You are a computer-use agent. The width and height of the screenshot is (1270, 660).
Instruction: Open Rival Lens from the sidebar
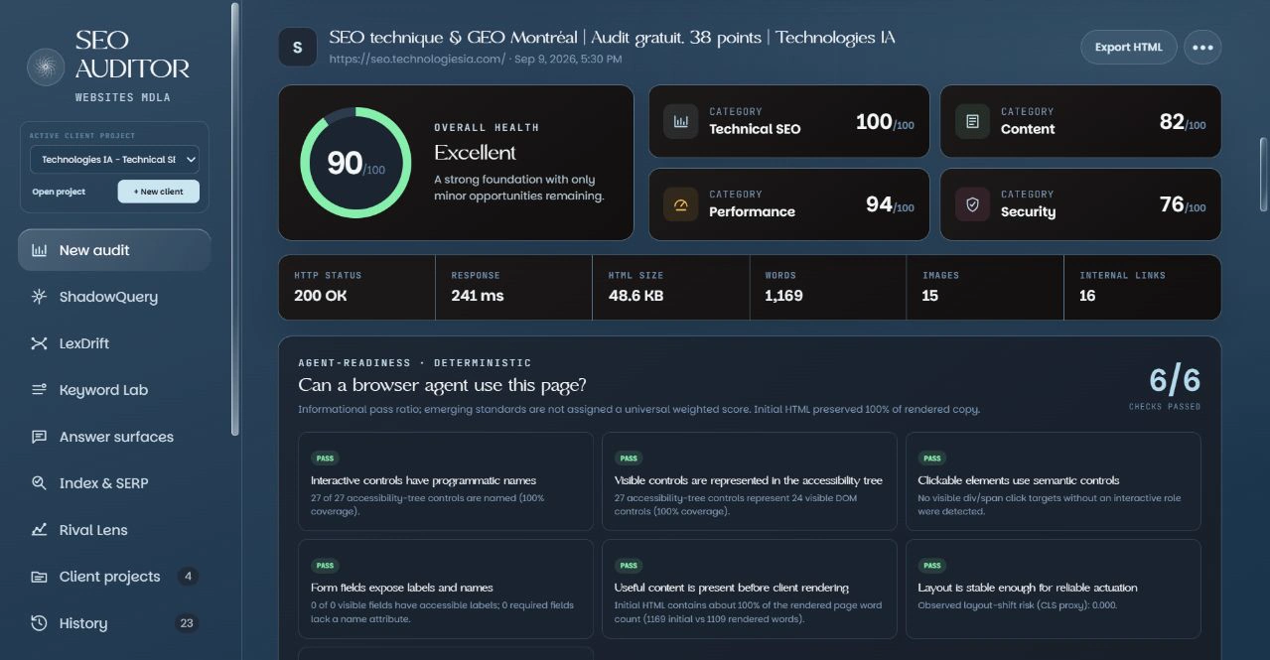(114, 530)
